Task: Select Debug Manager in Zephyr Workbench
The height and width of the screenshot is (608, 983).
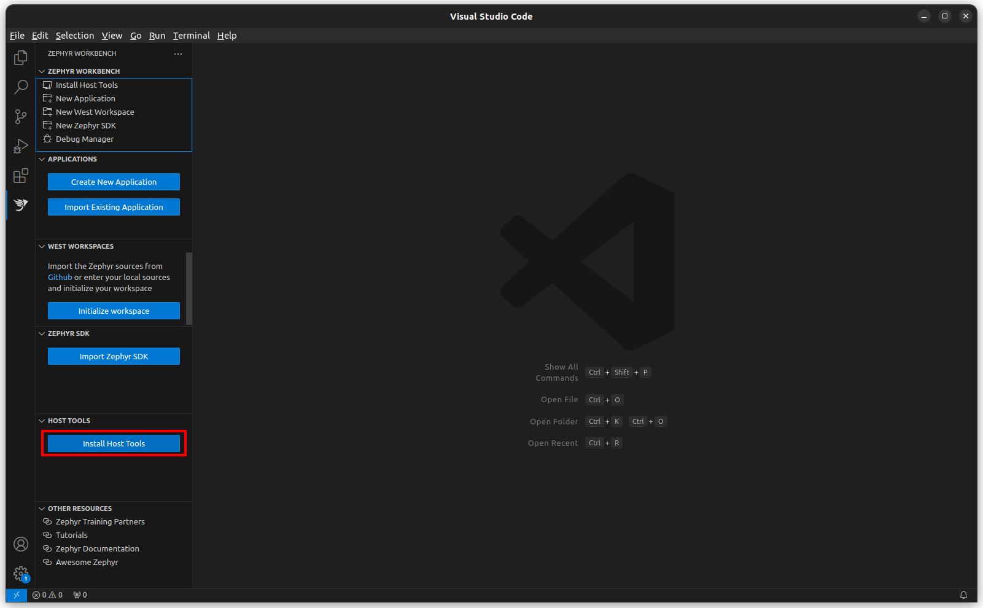Action: click(84, 139)
